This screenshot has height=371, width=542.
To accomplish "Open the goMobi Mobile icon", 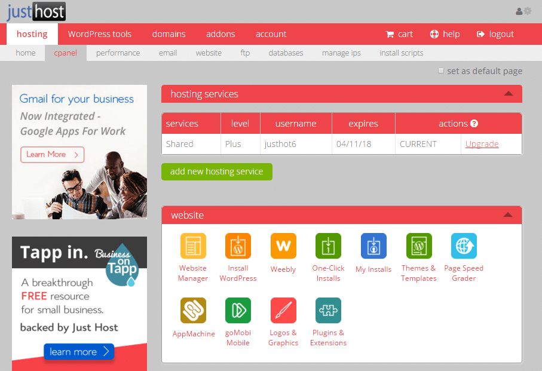I will pos(238,310).
